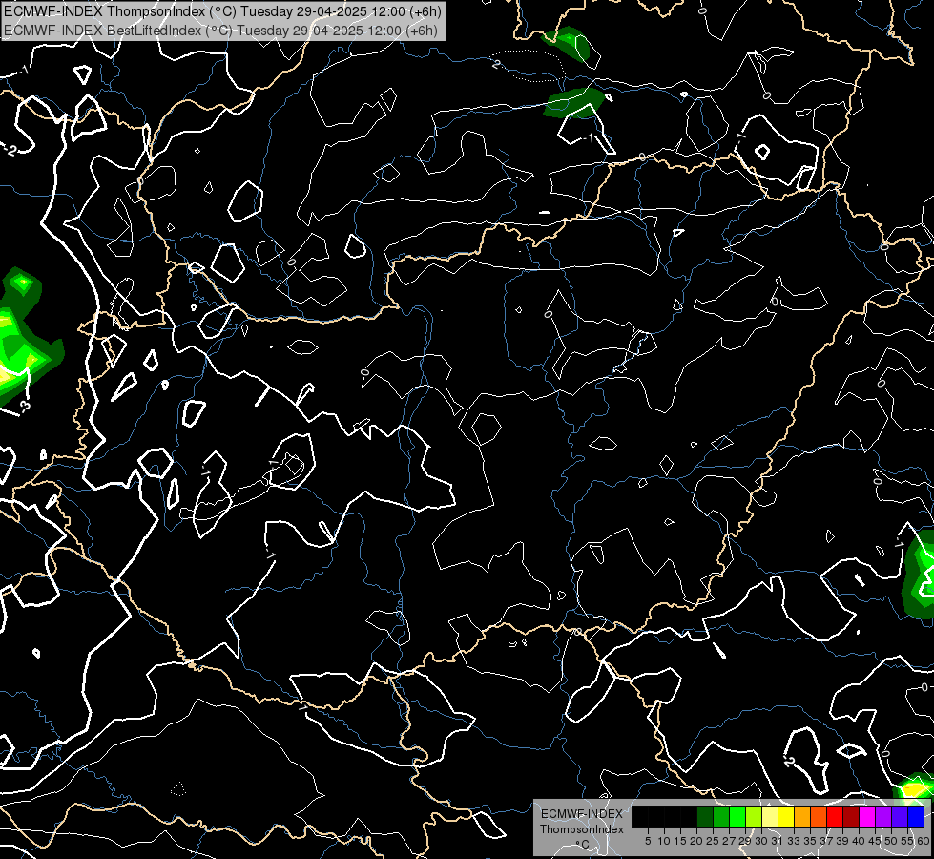Select the violet 50–55 legend swatch
This screenshot has height=859, width=934.
pyautogui.click(x=900, y=816)
